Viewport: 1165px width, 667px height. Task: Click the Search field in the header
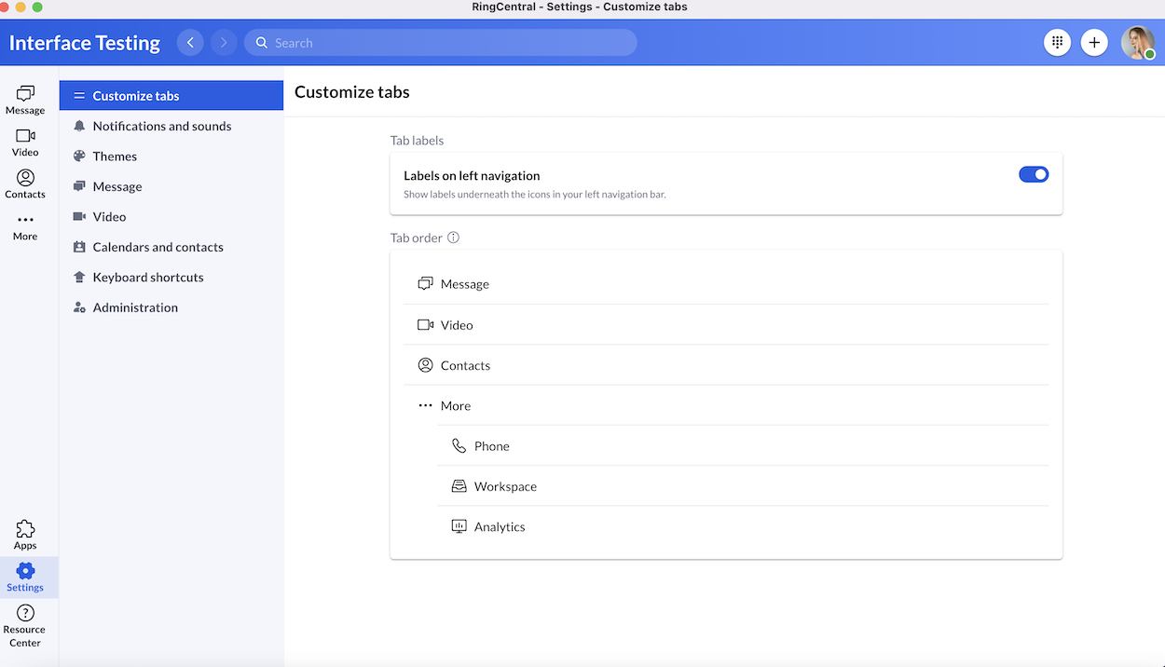click(441, 43)
